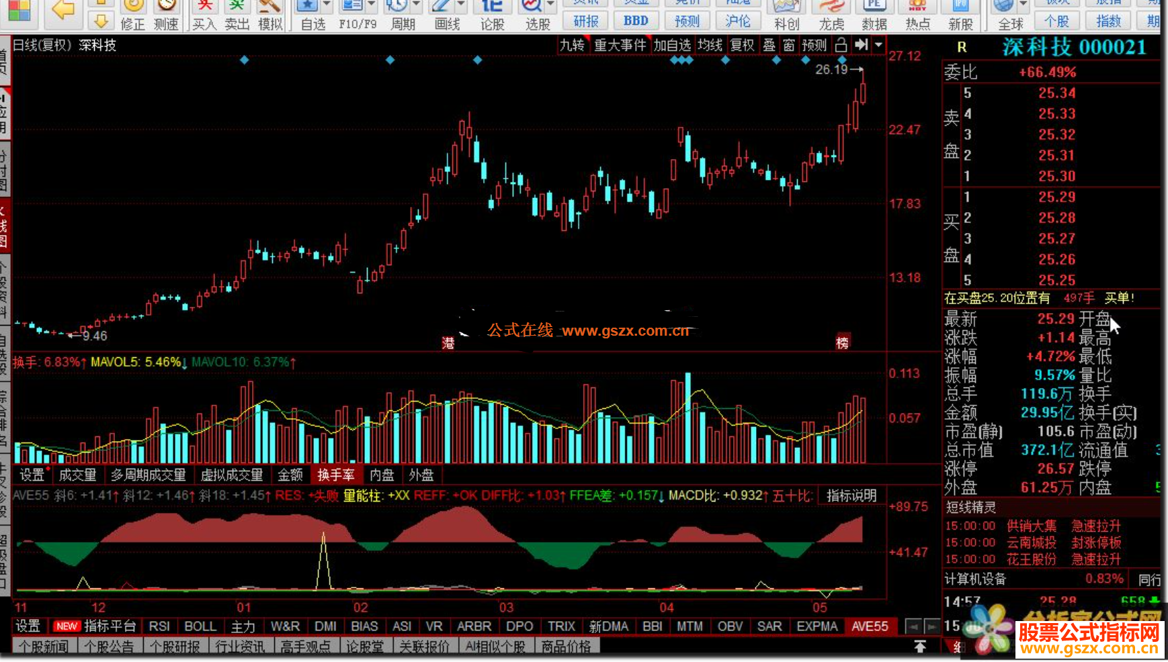Open the 个股公告 announcements tab

point(109,646)
